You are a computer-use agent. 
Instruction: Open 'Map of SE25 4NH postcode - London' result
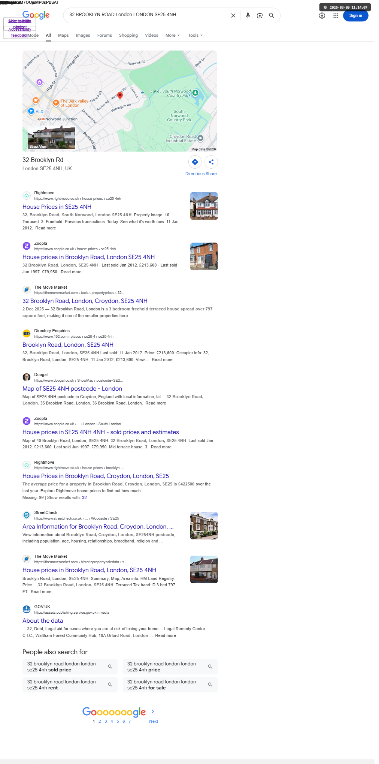click(x=72, y=388)
